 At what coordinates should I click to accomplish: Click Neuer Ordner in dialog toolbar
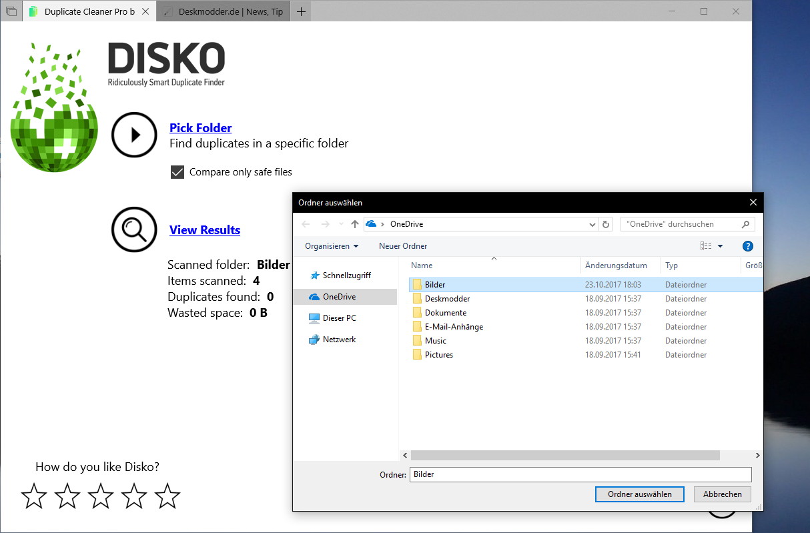(403, 246)
